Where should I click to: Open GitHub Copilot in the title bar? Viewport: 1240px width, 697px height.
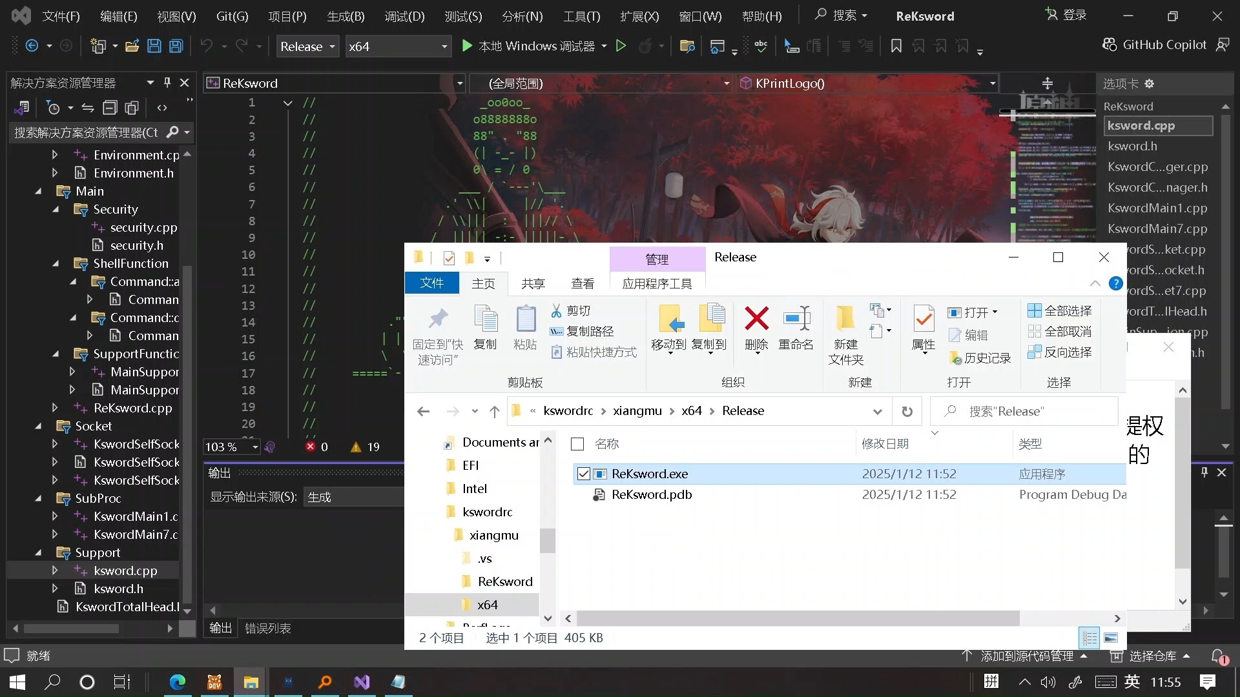click(1155, 45)
